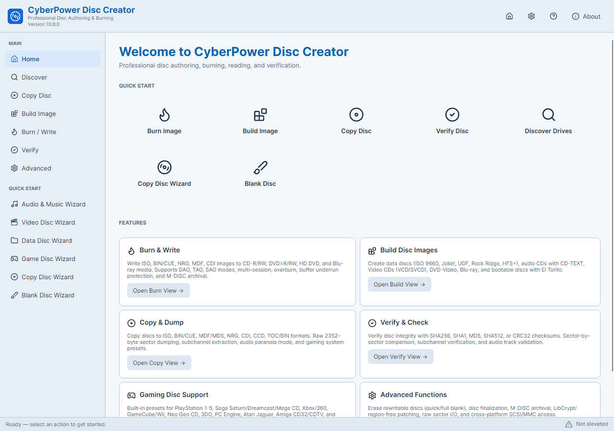This screenshot has height=431, width=614.
Task: Launch Blank Disc Wizard from sidebar
Action: [53, 295]
